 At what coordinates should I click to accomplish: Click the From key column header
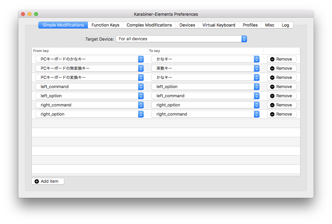90,51
